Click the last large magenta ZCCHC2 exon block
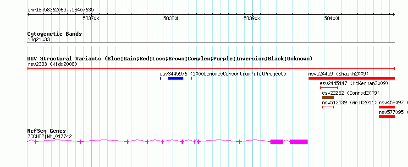This screenshot has width=408, height=167. click(299, 142)
